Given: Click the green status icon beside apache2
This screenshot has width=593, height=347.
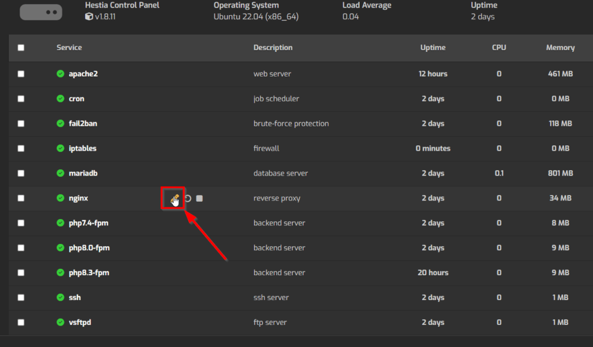Looking at the screenshot, I should [x=60, y=74].
